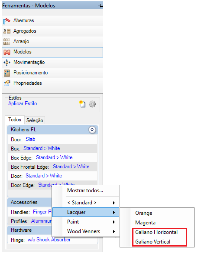Image resolution: width=198 pixels, height=257 pixels.
Task: Open the Movimentação tool label
Action: [x=29, y=62]
